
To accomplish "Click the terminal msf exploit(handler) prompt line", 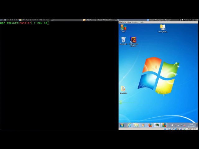I will (25, 23).
